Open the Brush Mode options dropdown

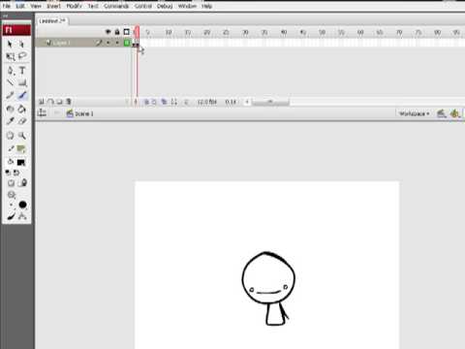(x=12, y=195)
